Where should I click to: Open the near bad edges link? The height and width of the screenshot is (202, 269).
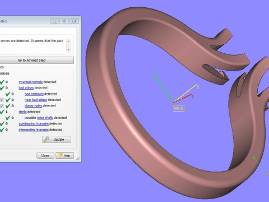(36, 100)
